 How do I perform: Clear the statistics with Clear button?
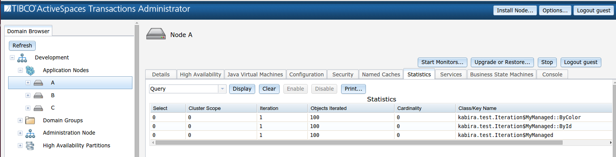point(269,89)
